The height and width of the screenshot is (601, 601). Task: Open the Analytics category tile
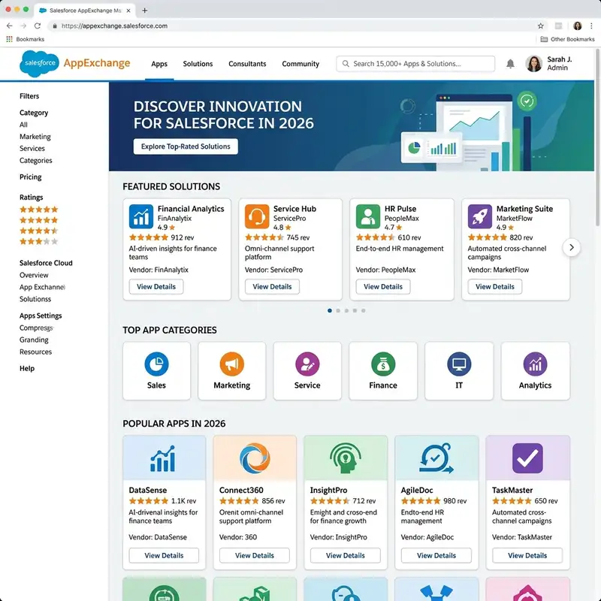coord(535,370)
